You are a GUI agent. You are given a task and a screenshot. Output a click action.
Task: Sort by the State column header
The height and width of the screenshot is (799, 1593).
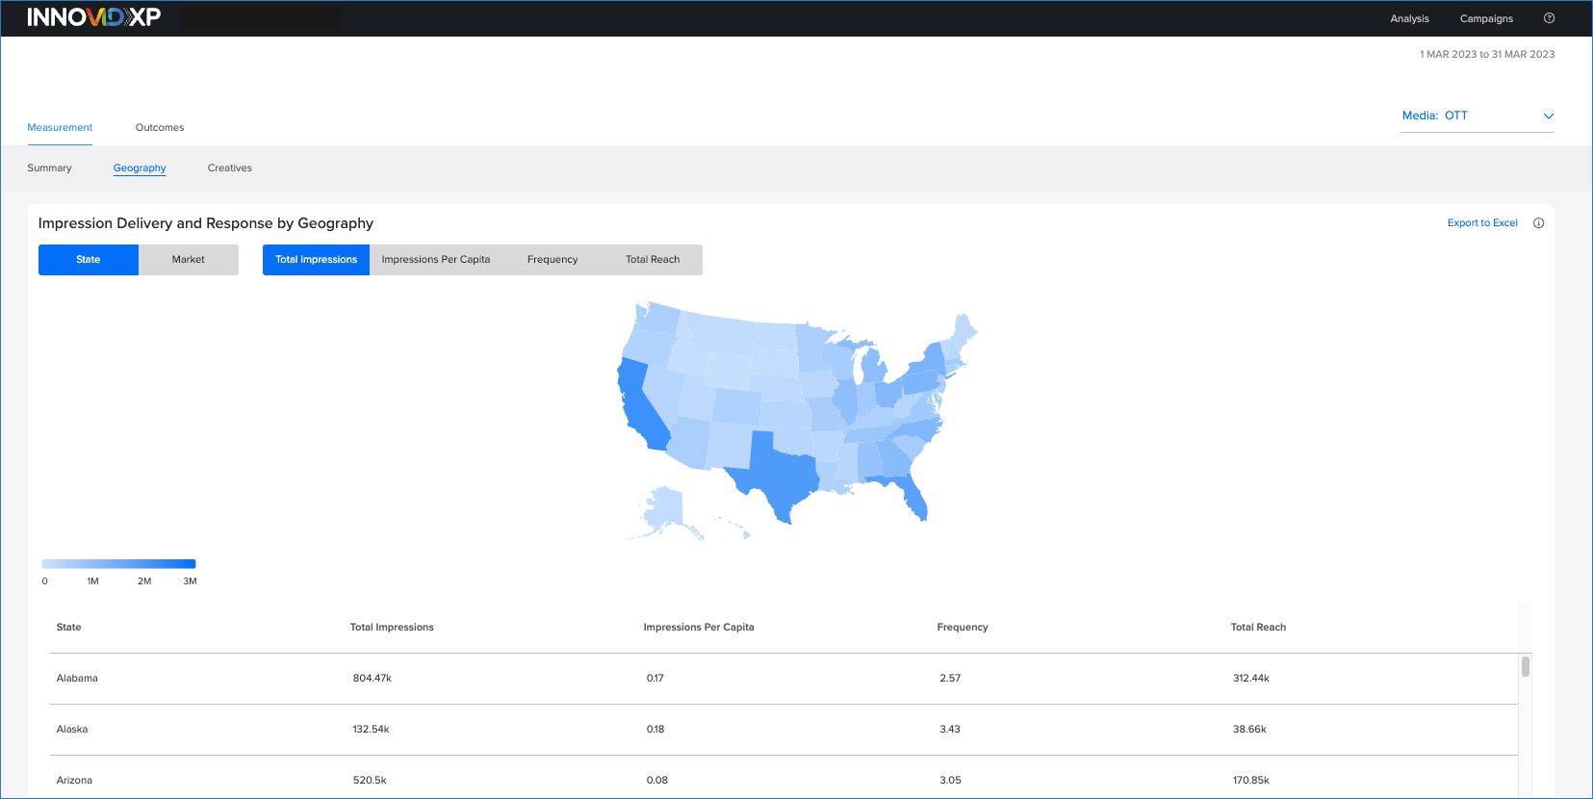click(x=68, y=628)
